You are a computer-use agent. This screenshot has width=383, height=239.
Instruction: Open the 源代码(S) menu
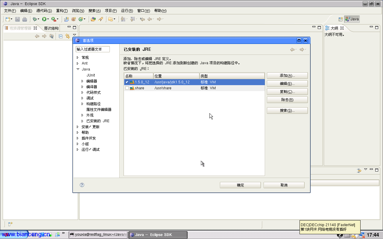coord(44,11)
